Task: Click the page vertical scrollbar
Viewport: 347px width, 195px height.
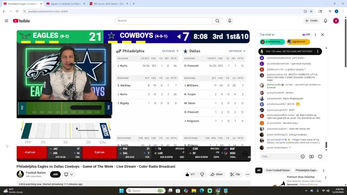Action: click(x=345, y=43)
